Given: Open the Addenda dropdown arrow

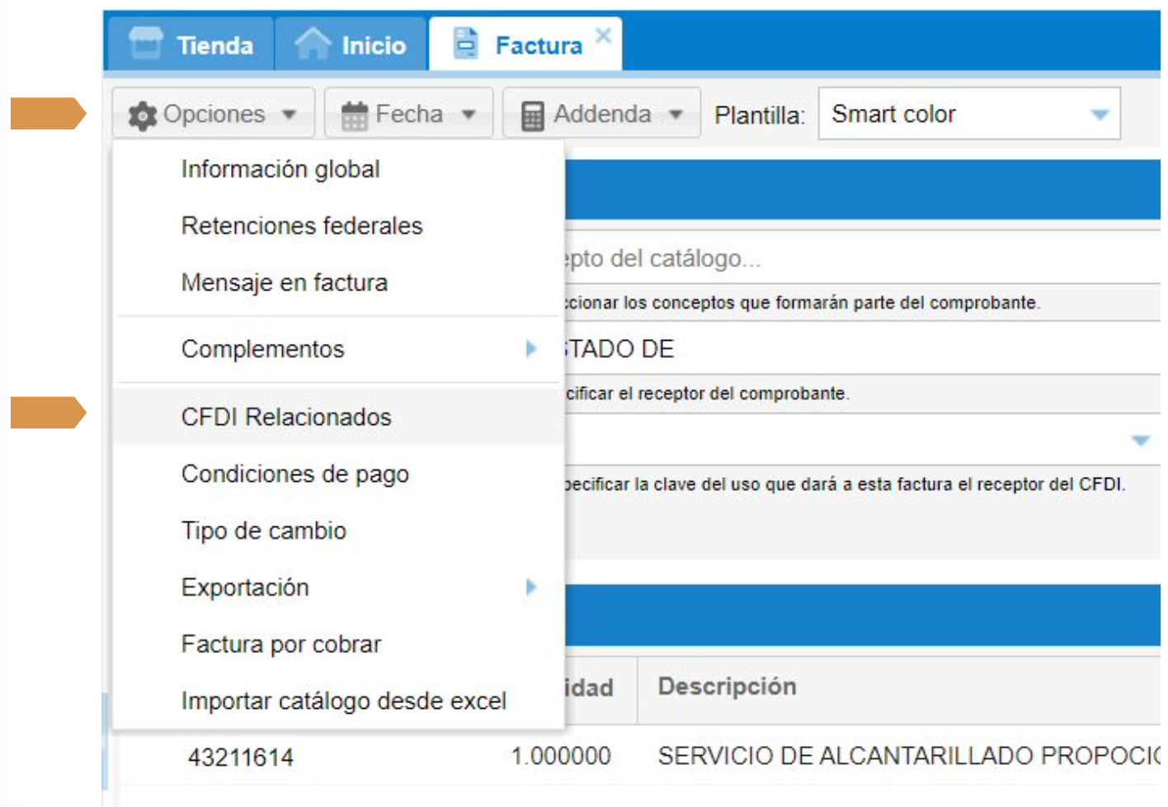Looking at the screenshot, I should pyautogui.click(x=676, y=115).
